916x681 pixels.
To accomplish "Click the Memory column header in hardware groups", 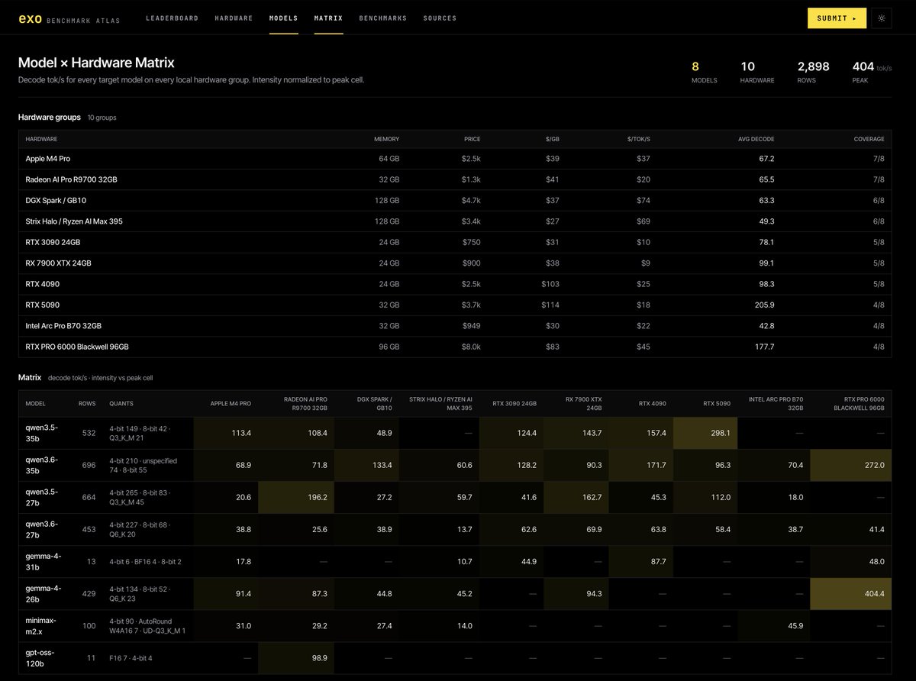I will pyautogui.click(x=386, y=139).
